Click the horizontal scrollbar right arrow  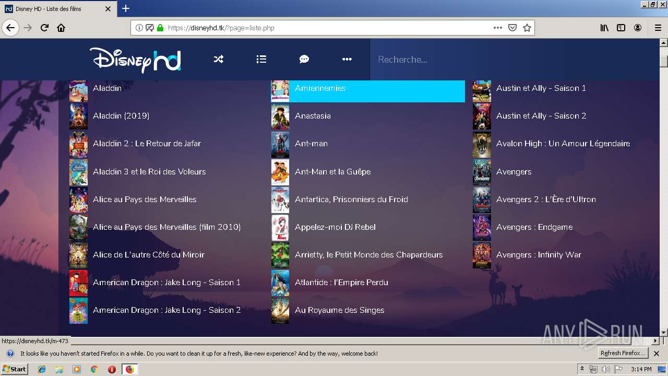click(655, 341)
